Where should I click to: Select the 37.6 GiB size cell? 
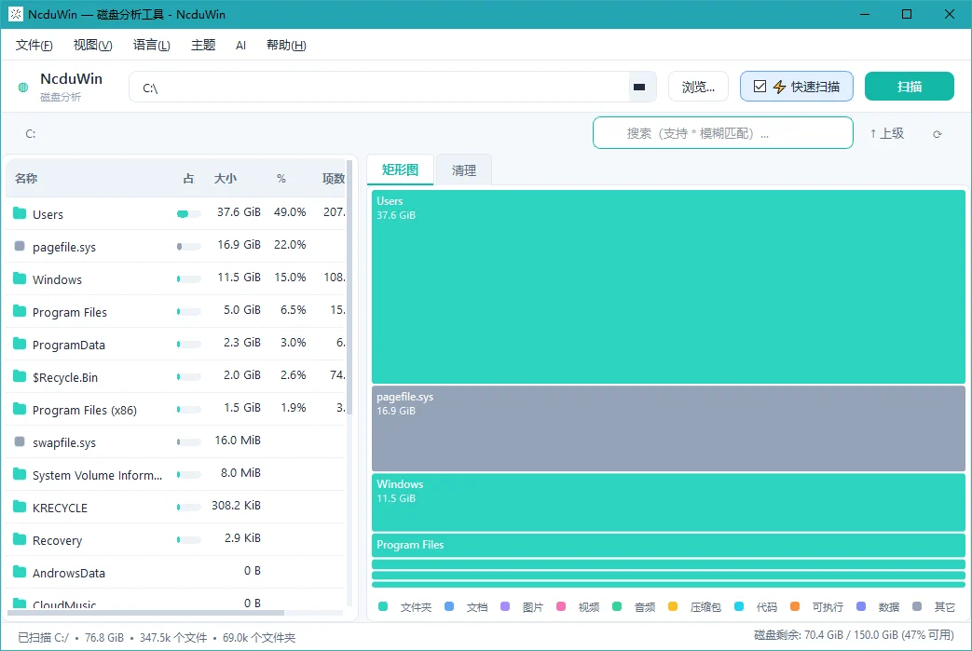coord(239,211)
